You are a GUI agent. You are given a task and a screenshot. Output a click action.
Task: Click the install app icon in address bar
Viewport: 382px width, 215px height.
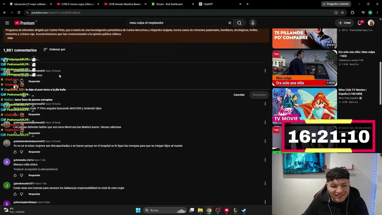coord(336,13)
